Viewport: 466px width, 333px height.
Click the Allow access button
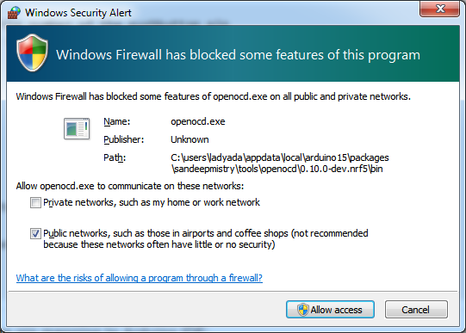[330, 310]
